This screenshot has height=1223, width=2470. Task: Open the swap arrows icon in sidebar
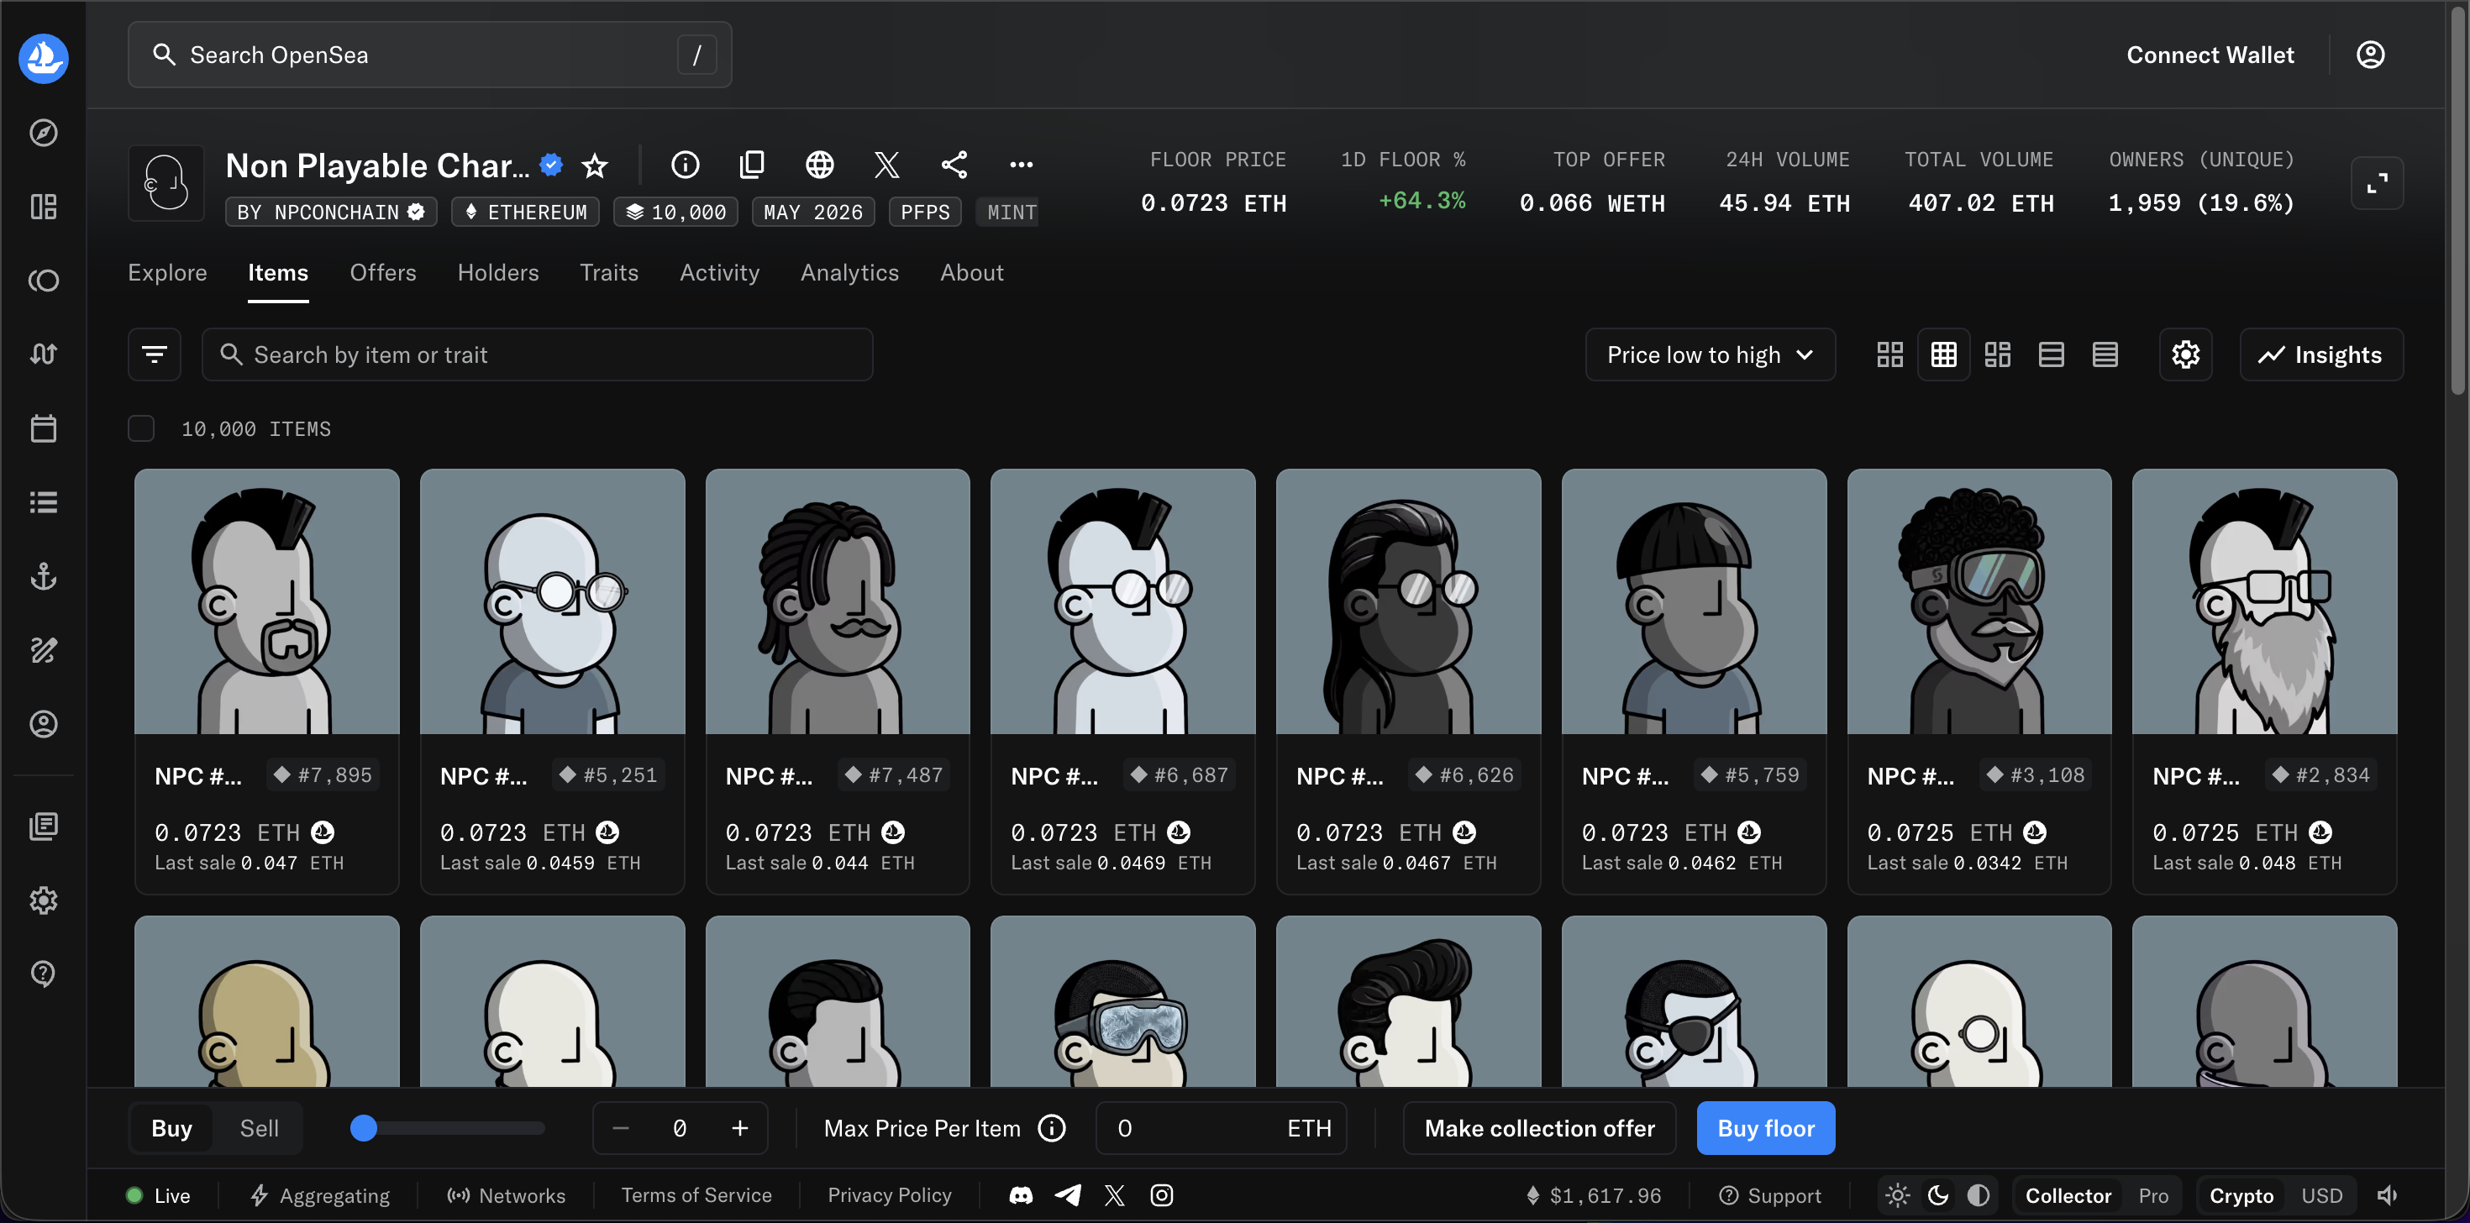coord(43,354)
